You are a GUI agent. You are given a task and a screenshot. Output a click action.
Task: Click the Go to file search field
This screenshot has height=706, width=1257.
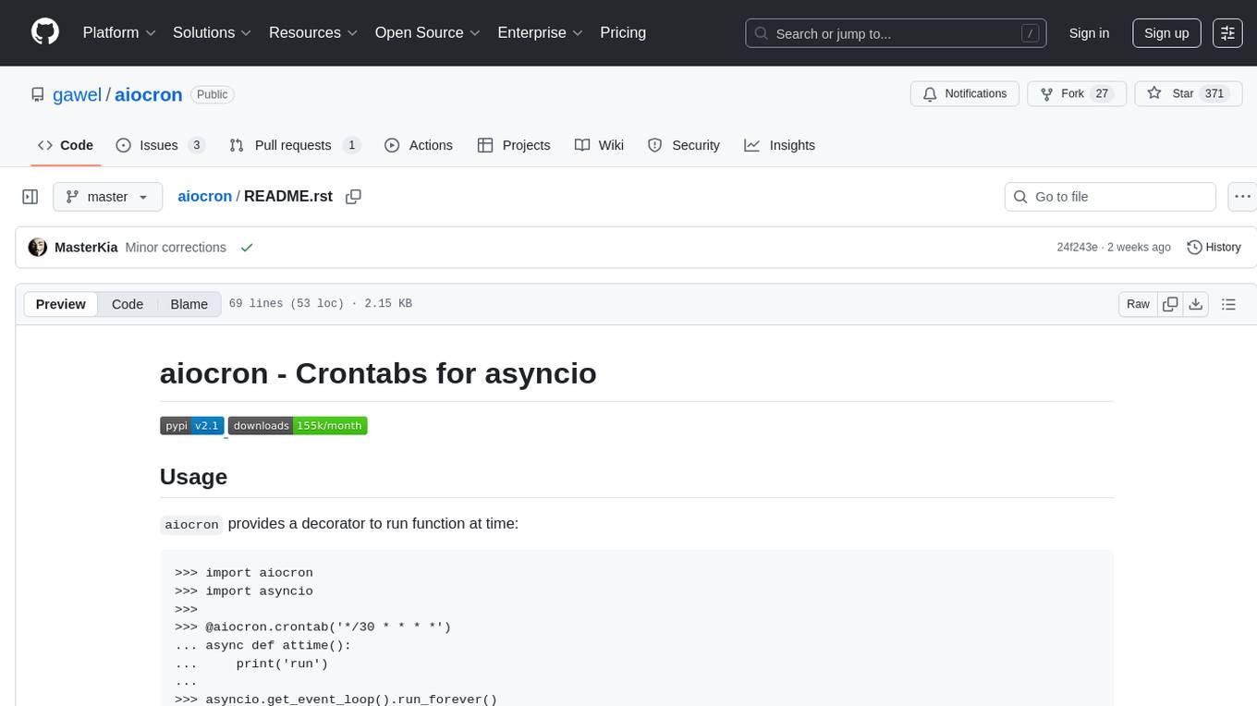pyautogui.click(x=1109, y=197)
